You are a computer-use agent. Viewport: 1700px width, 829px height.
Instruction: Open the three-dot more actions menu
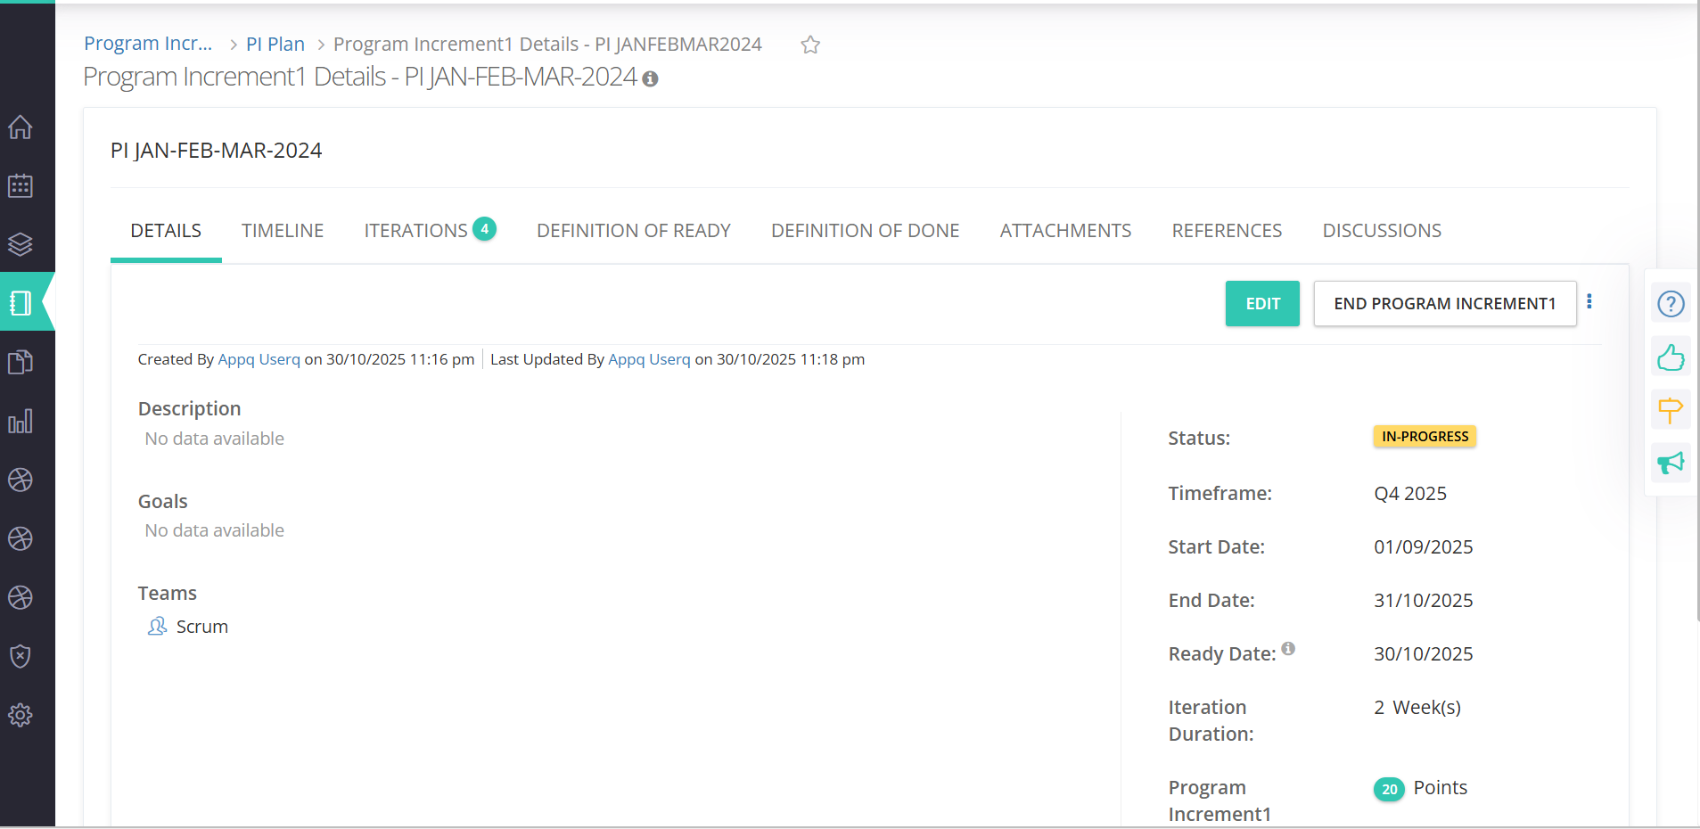click(1589, 302)
